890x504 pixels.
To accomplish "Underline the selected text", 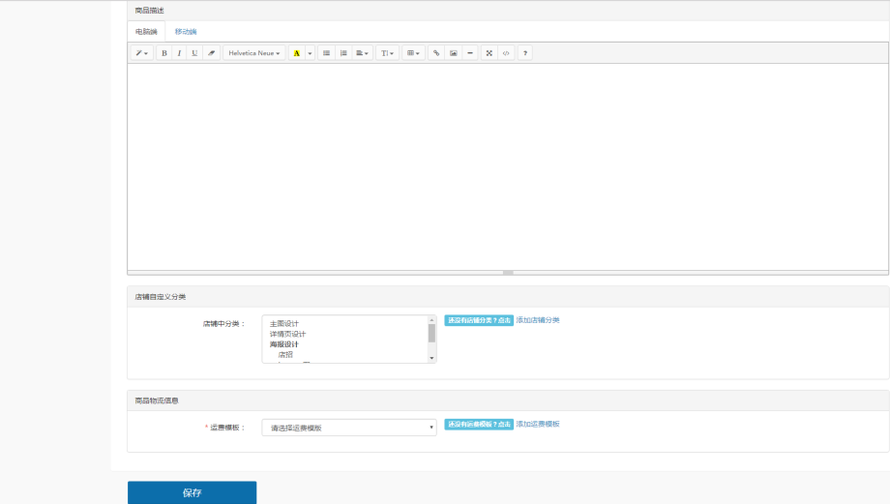I will [194, 53].
